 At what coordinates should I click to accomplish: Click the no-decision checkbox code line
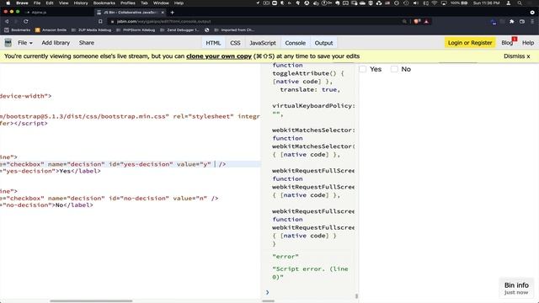pyautogui.click(x=109, y=199)
